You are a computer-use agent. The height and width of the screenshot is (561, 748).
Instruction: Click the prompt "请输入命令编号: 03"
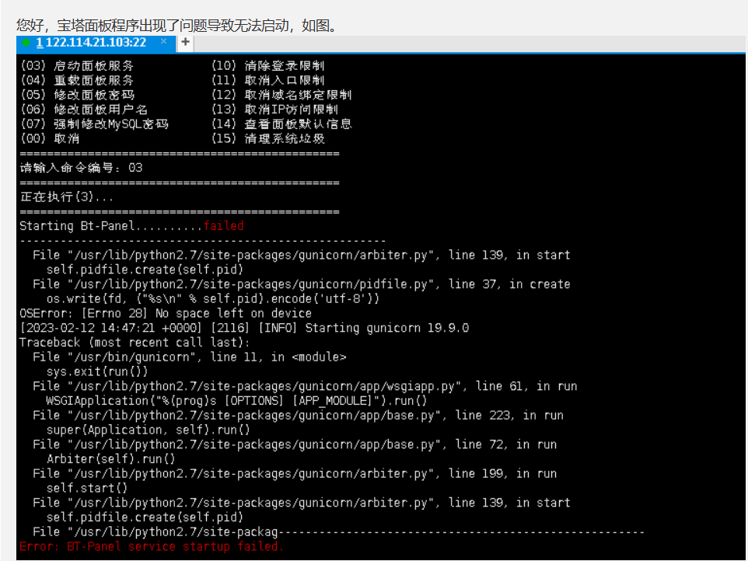click(x=81, y=168)
